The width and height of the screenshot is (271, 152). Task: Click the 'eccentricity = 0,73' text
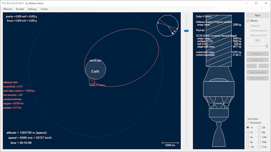(x=13, y=86)
